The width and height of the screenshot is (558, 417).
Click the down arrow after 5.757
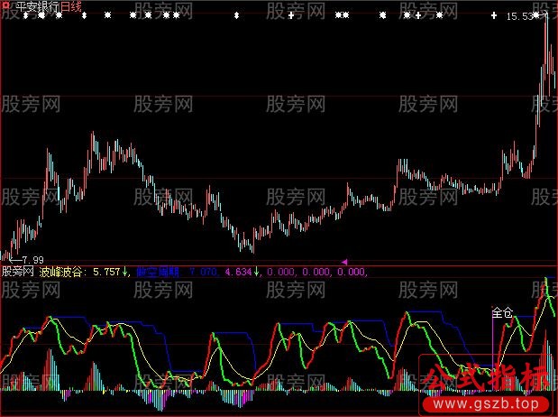125,271
